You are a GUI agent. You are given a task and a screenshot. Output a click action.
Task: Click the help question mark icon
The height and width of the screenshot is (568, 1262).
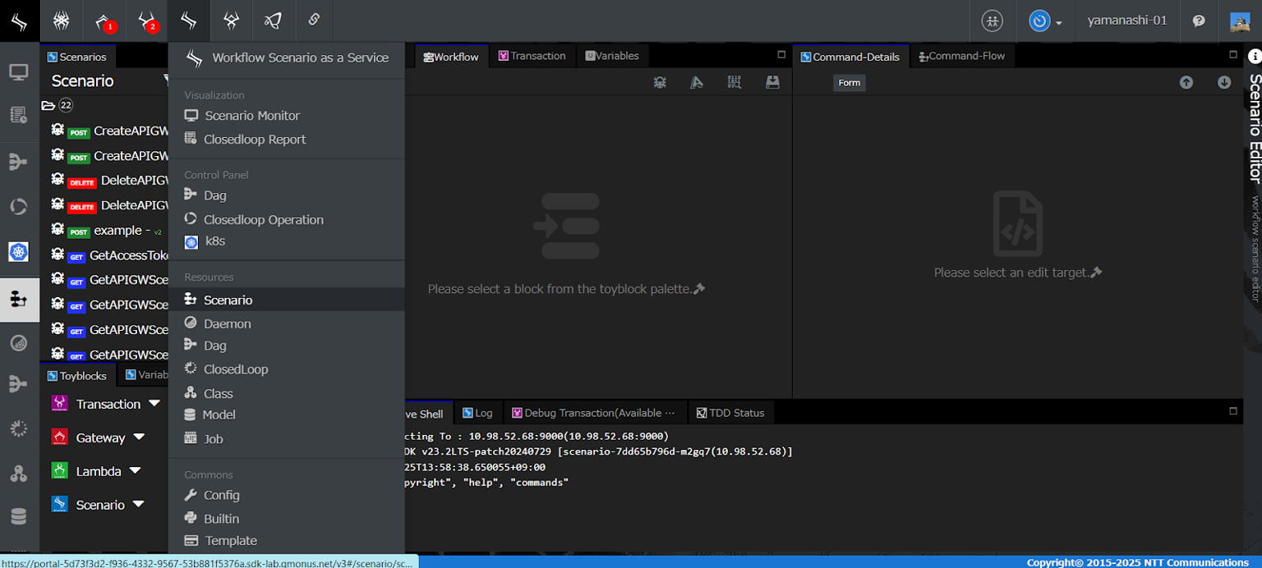1199,21
